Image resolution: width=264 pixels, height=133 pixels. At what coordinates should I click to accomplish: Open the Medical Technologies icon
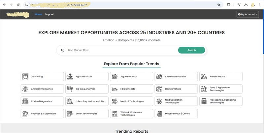tap(114, 101)
